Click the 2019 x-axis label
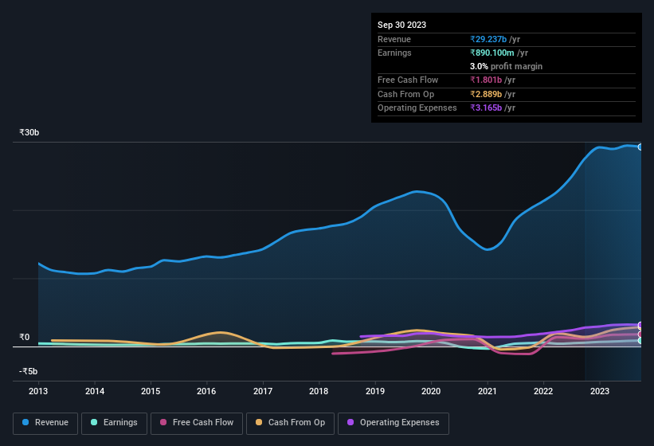Image resolution: width=654 pixels, height=446 pixels. (375, 391)
